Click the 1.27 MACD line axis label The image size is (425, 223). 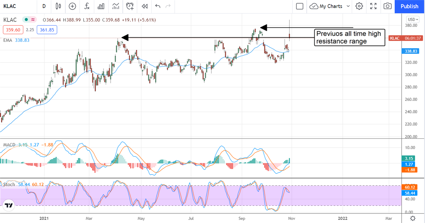408,164
